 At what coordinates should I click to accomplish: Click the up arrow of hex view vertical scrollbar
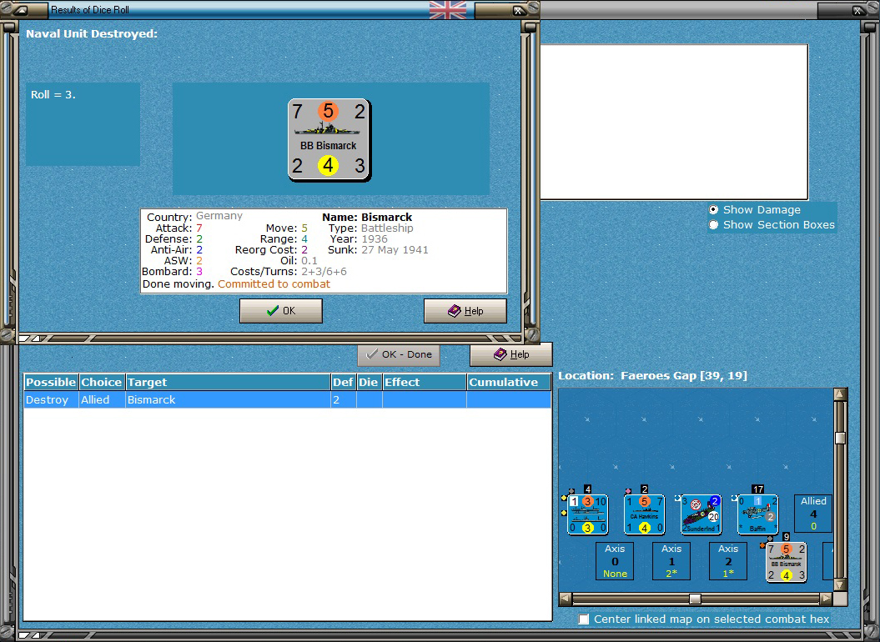point(840,394)
